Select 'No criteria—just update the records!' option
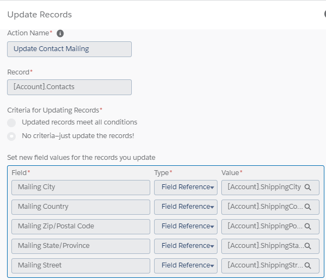This screenshot has width=326, height=280. 11,136
